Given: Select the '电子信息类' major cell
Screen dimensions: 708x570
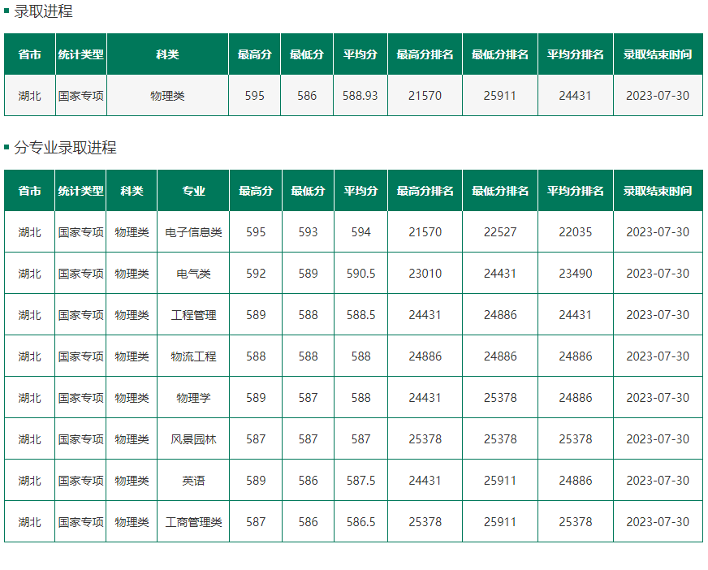Looking at the screenshot, I should coord(193,232).
